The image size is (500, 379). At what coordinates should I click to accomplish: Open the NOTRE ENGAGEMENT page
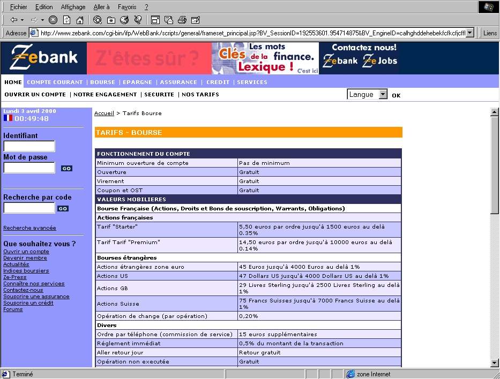(x=105, y=95)
